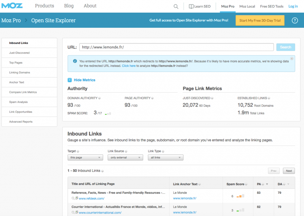Viewport: 304px width, 216px height.
Task: Click the info icon beside Page Authority
Action: pos(152,98)
